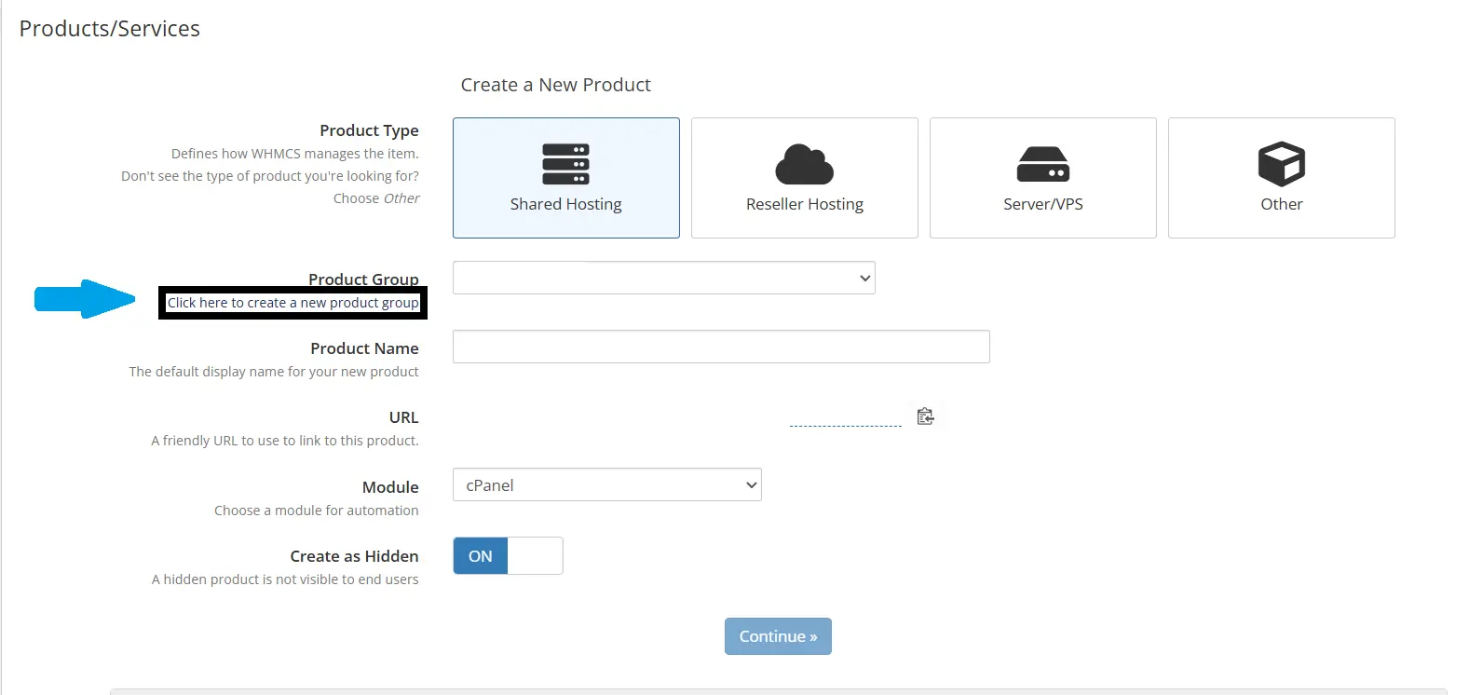Choose the Server/VPS drive icon

(x=1042, y=164)
